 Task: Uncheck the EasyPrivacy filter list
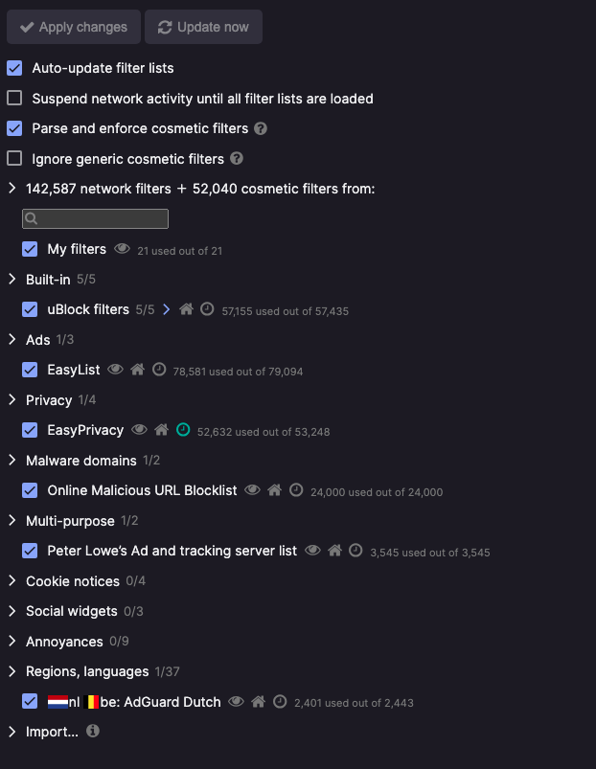point(30,430)
